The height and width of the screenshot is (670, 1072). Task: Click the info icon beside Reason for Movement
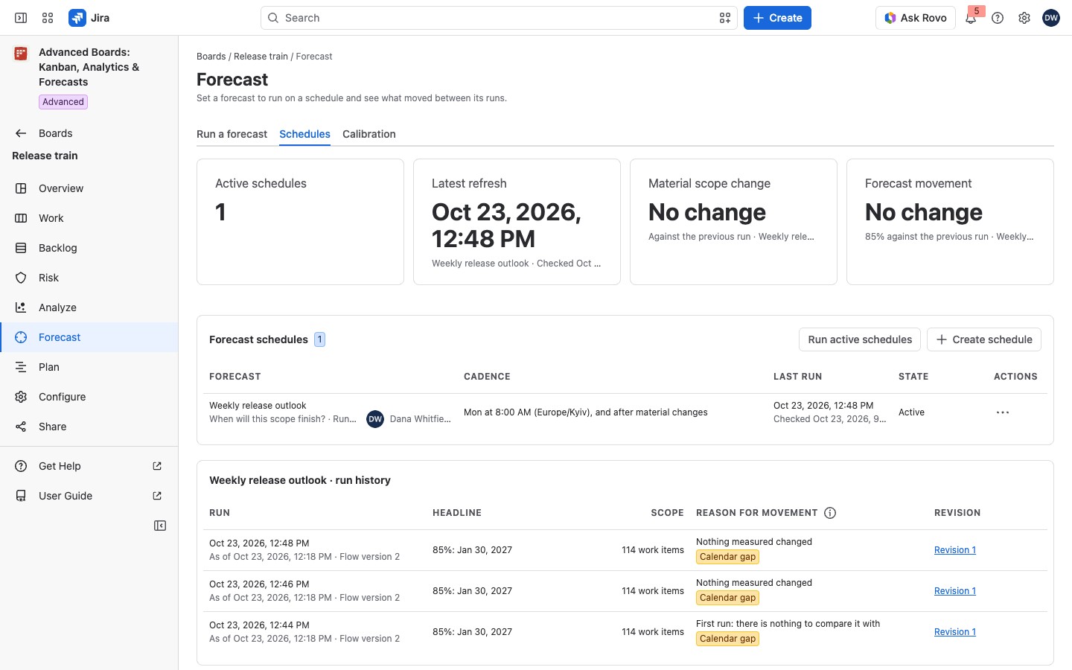830,513
